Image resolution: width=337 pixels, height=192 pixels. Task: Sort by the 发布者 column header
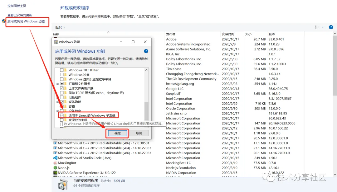coord(193,34)
